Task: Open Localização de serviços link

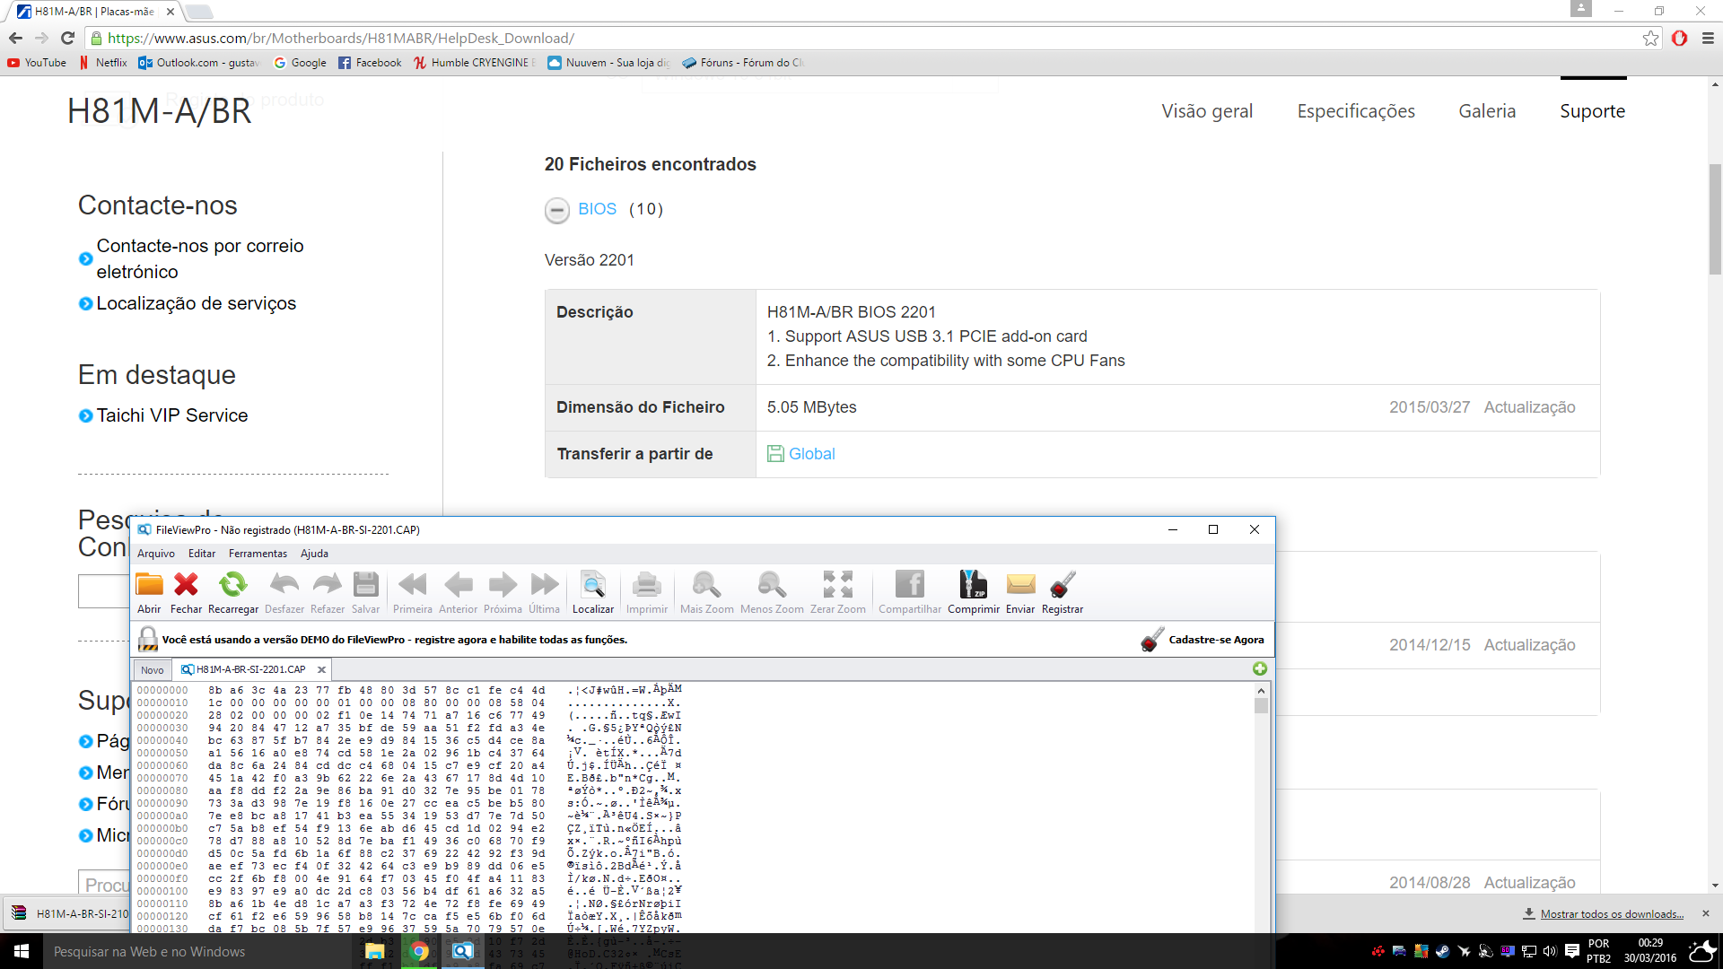Action: coord(197,303)
